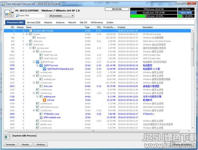The height and width of the screenshot is (150, 198).
Task: Click the Monitor button
Action: 26,144
